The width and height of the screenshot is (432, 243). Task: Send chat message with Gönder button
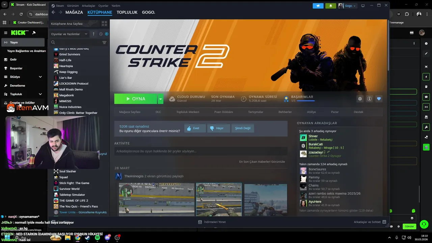point(409,226)
